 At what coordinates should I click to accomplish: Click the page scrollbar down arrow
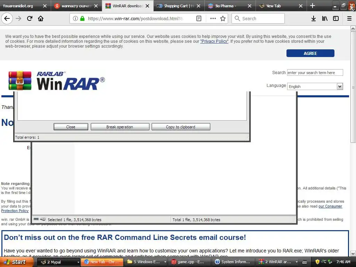pos(353,253)
